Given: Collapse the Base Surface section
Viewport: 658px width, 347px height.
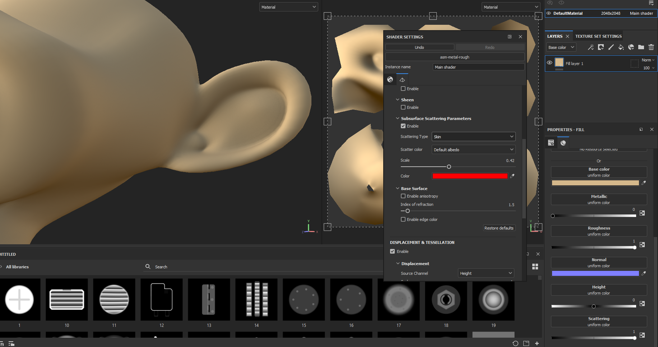Looking at the screenshot, I should click(x=398, y=188).
